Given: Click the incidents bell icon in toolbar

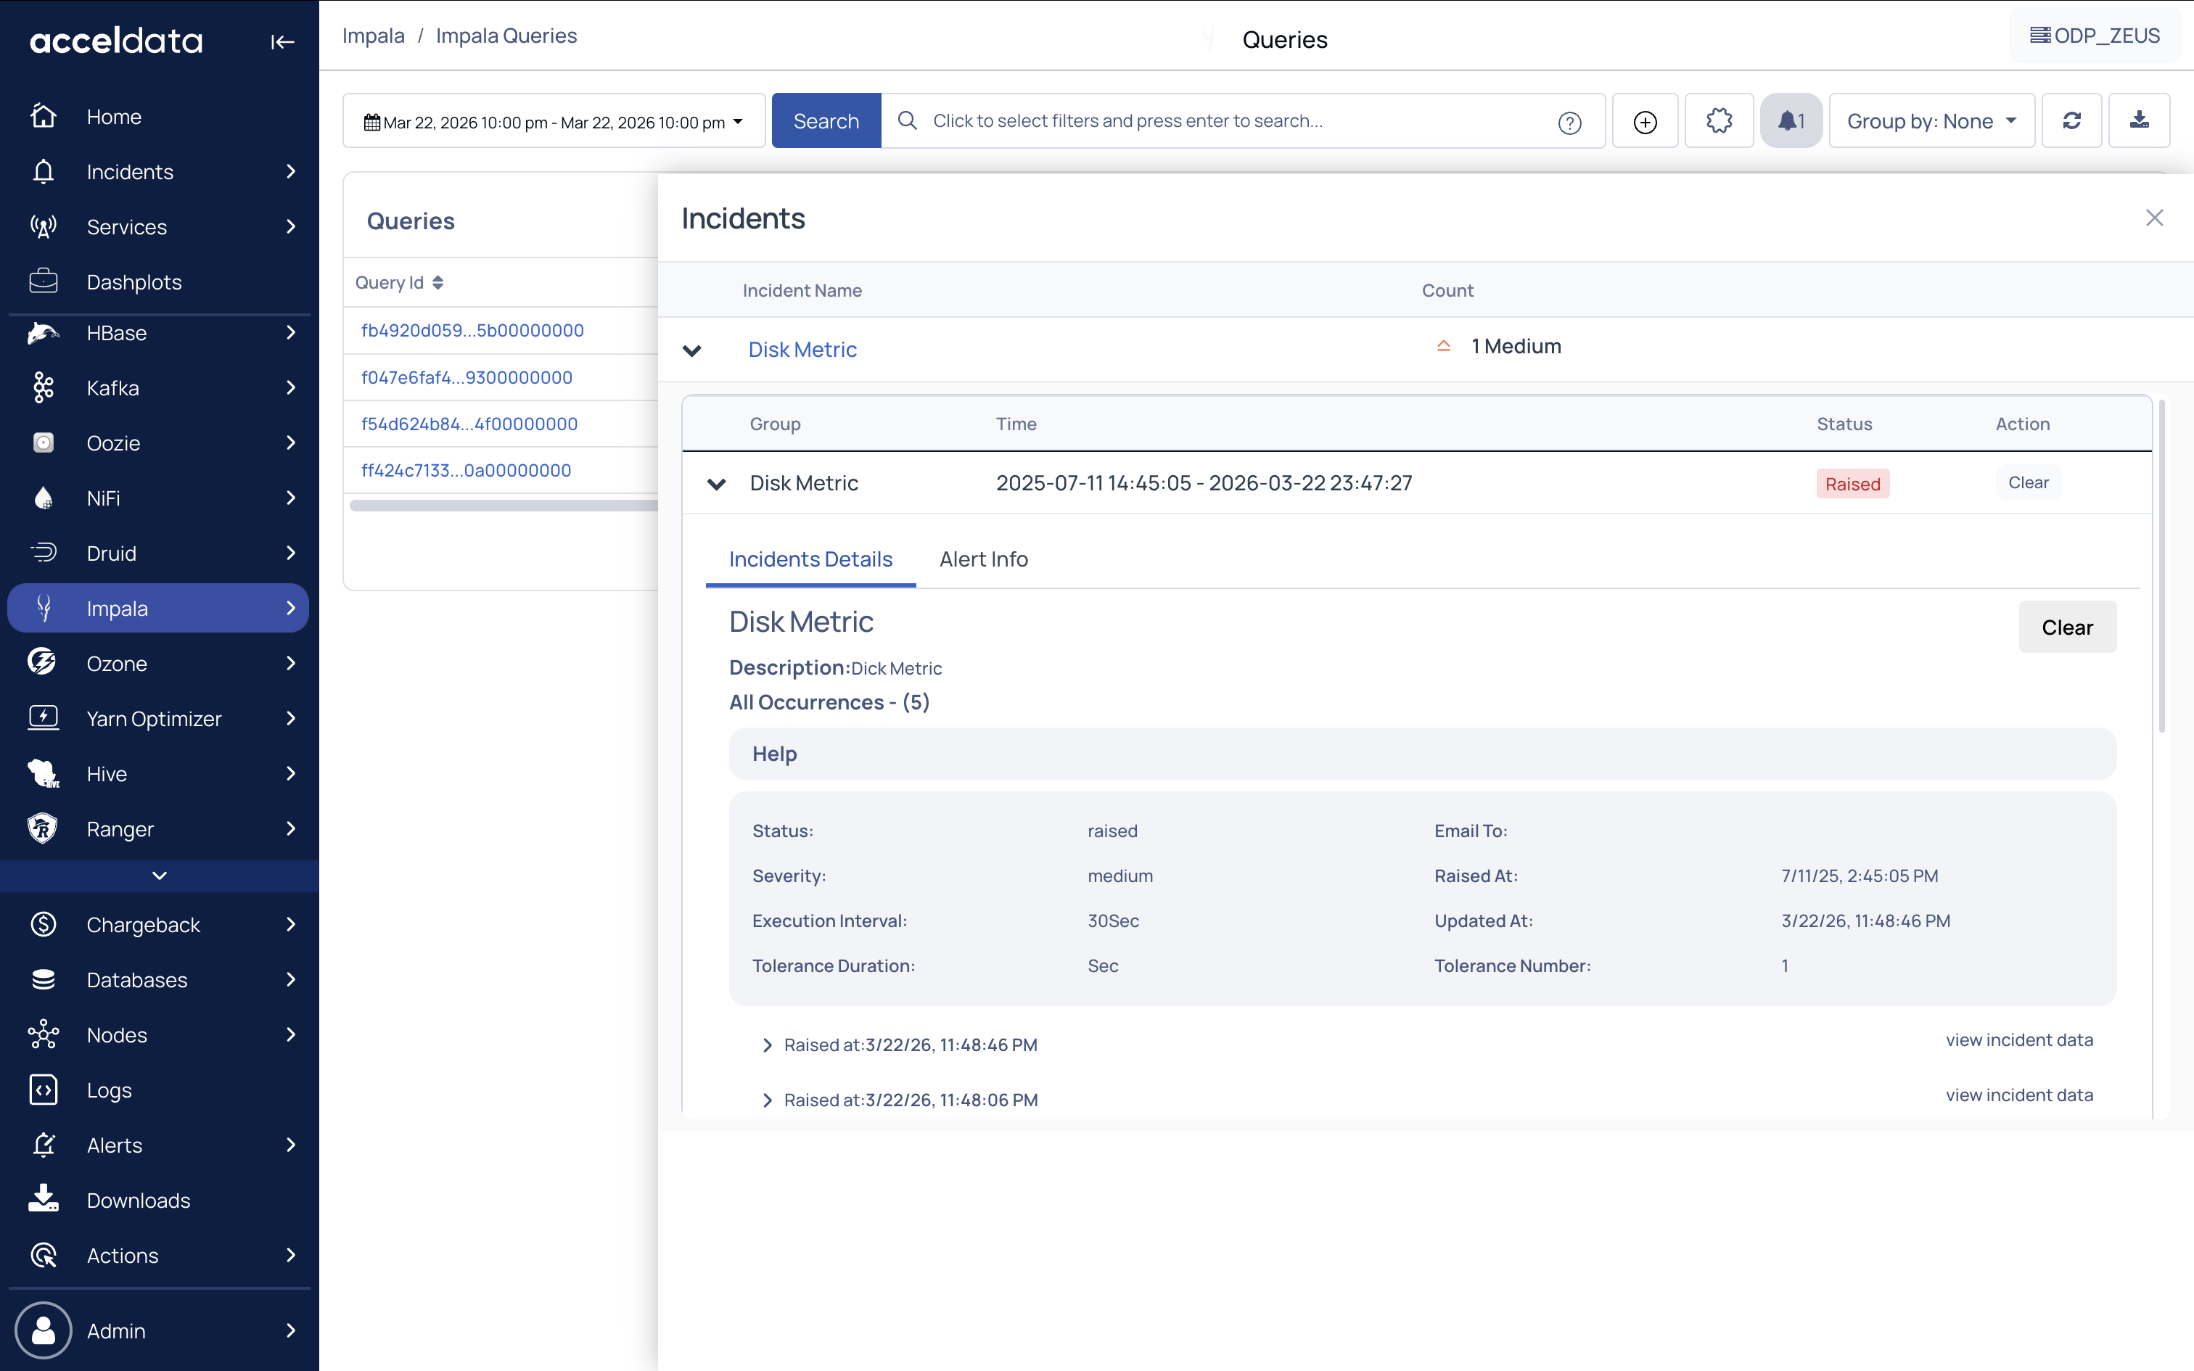Looking at the screenshot, I should pyautogui.click(x=1790, y=120).
